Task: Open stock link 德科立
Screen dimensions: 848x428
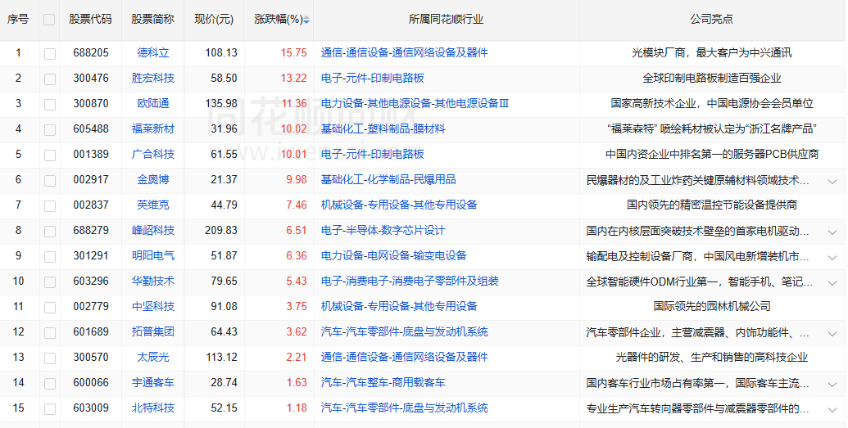Action: point(153,53)
